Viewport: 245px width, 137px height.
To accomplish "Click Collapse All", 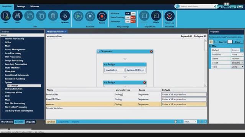I will [200, 36].
